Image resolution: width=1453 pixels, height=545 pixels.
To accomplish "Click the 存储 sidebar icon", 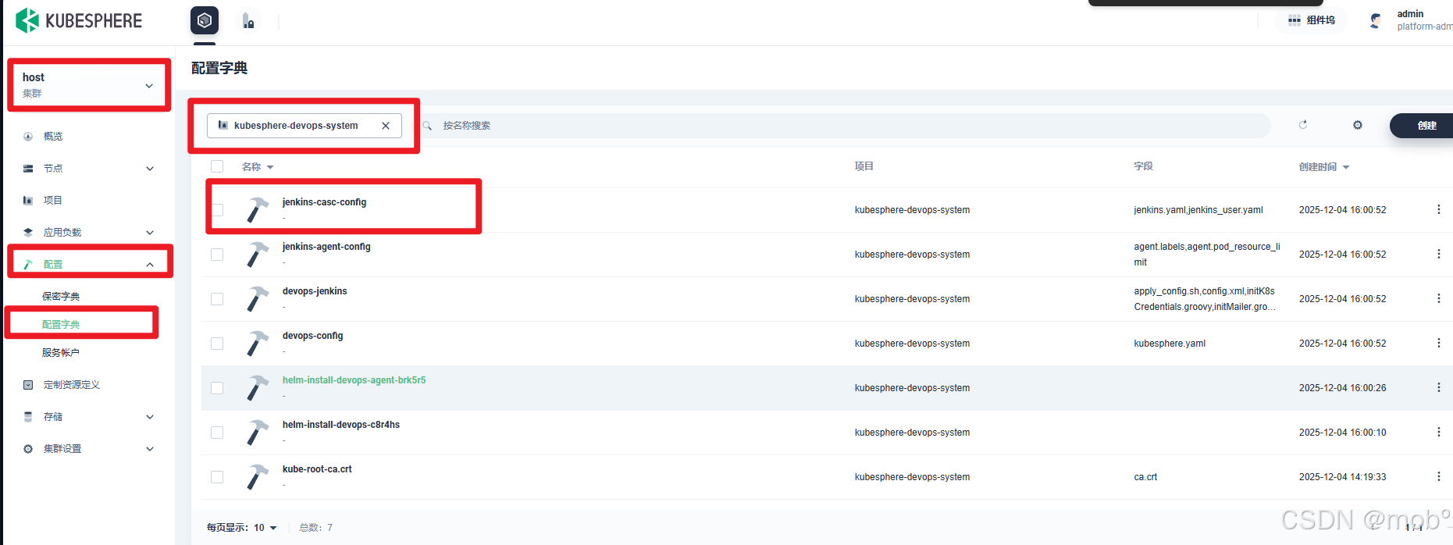I will point(28,417).
